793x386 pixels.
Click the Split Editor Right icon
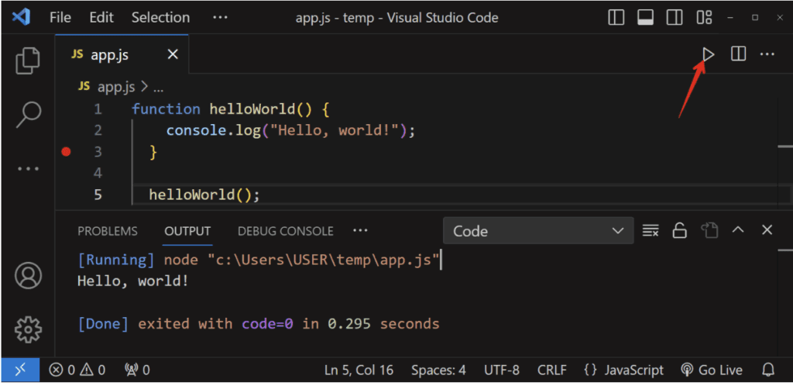(x=738, y=54)
